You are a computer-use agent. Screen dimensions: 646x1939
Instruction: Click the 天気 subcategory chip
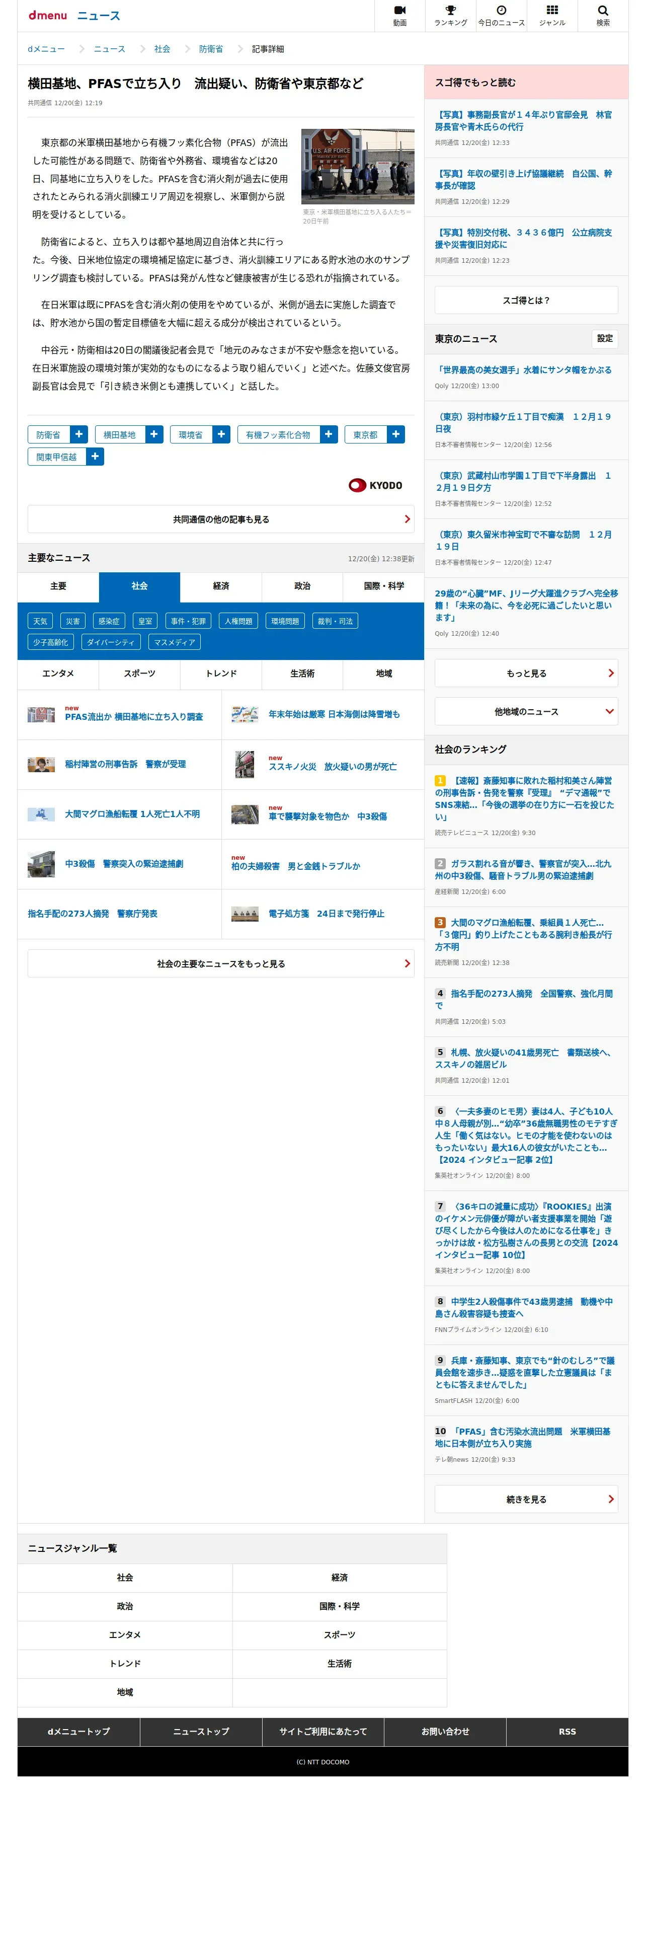40,621
